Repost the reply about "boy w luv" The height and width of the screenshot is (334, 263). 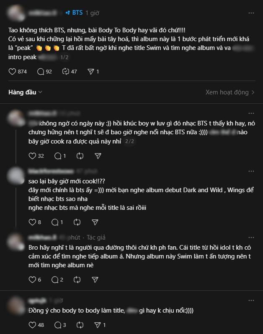tap(79, 156)
